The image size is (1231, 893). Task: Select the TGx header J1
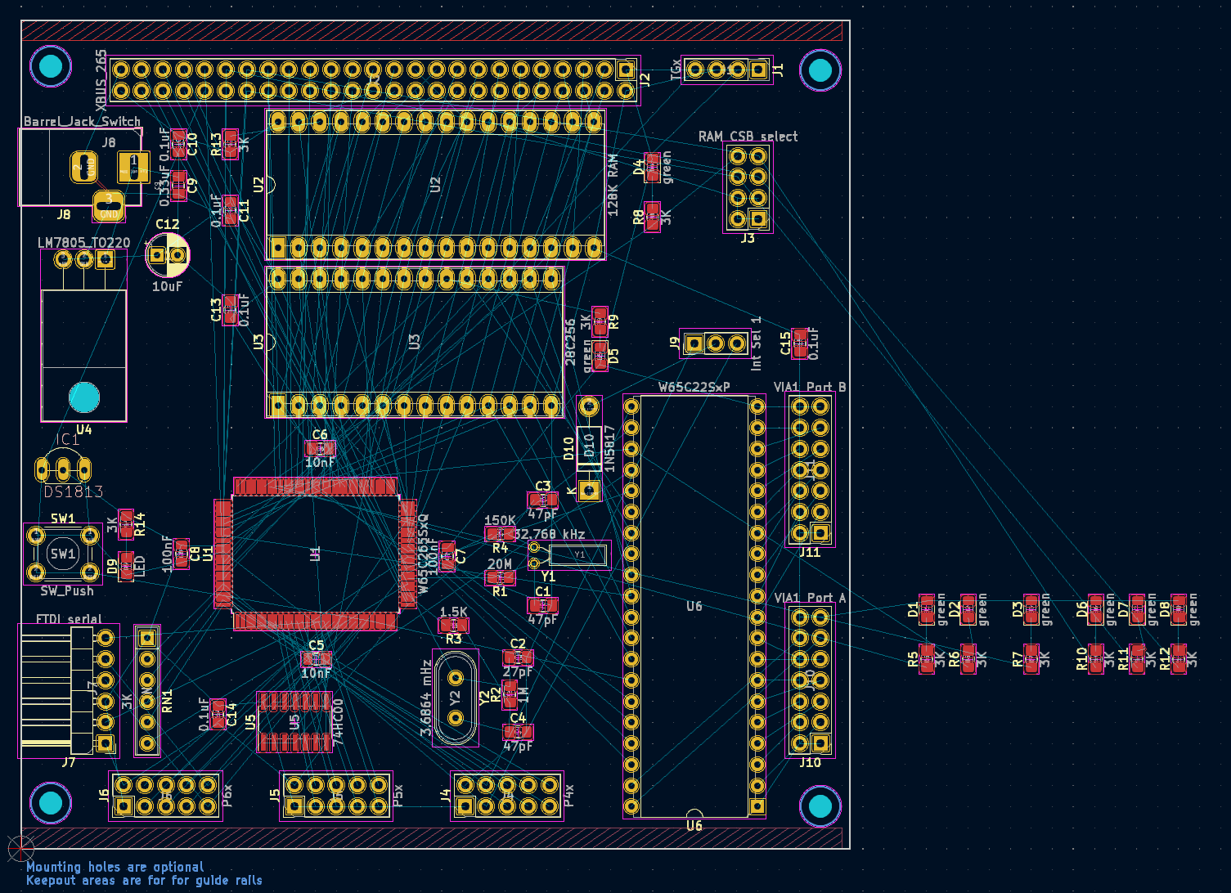click(726, 70)
